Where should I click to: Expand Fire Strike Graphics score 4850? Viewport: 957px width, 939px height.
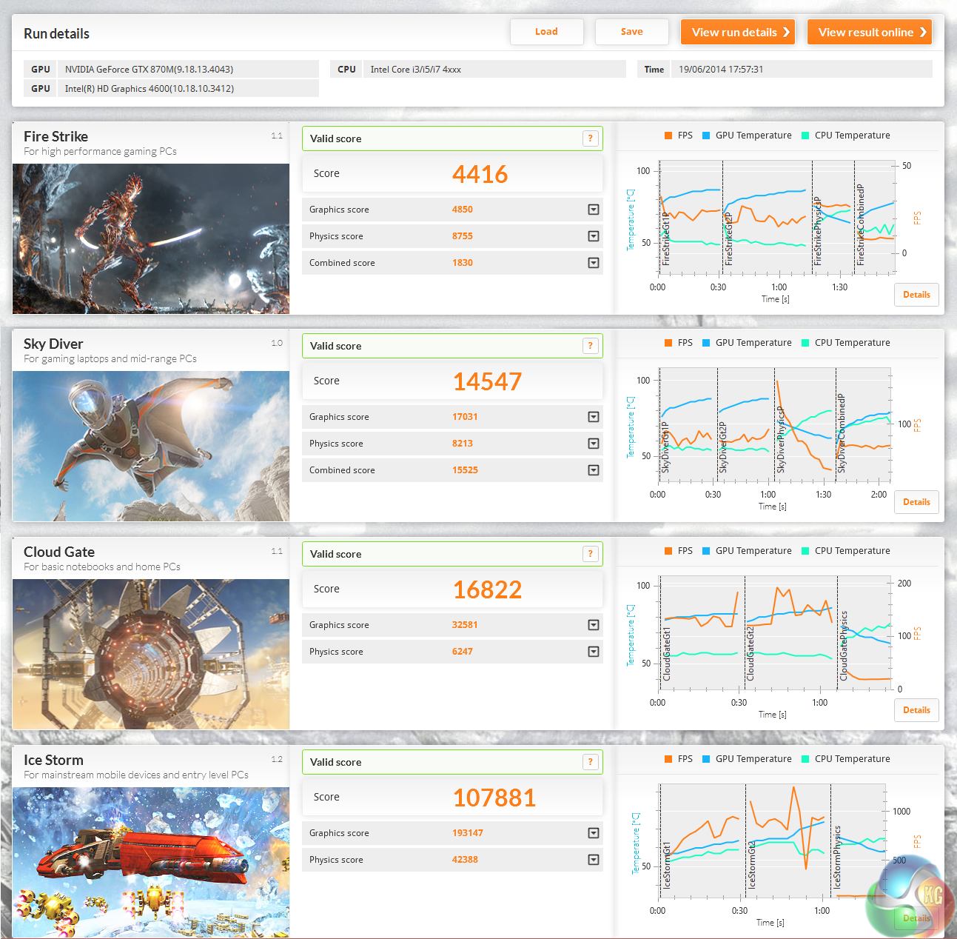[594, 210]
